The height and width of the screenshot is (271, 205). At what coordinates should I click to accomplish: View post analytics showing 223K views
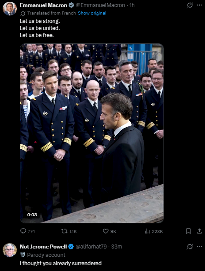tap(147, 231)
